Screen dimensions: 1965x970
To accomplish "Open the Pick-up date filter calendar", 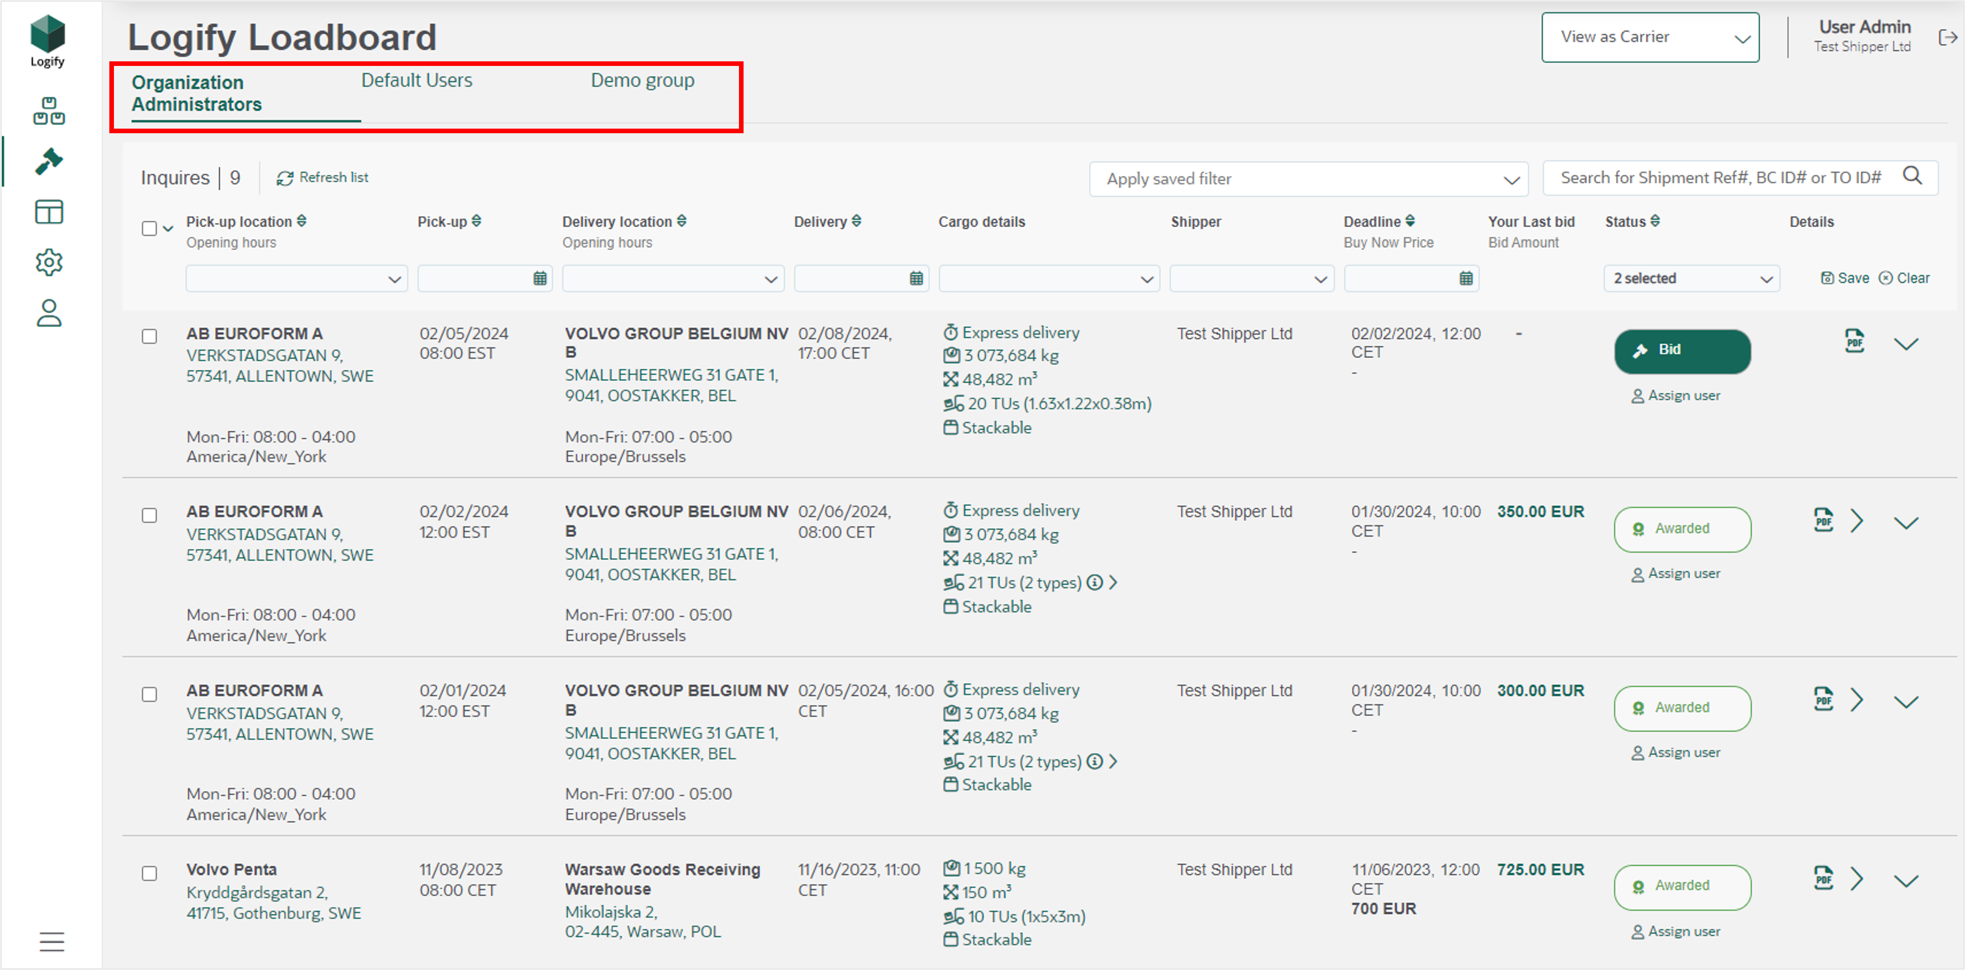I will [x=540, y=278].
